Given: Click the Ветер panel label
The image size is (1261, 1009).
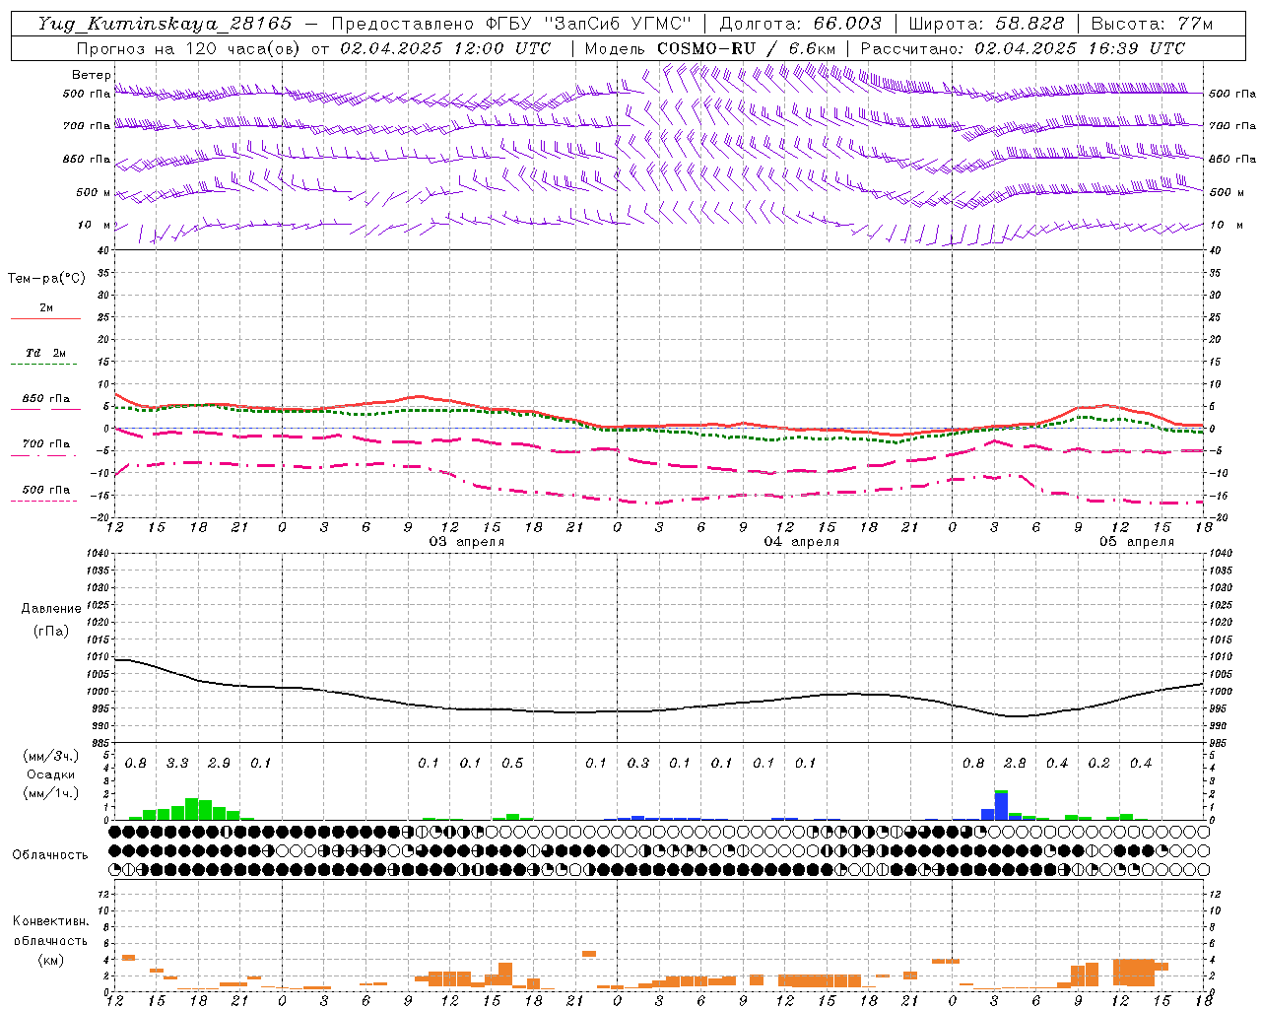Looking at the screenshot, I should click(92, 75).
